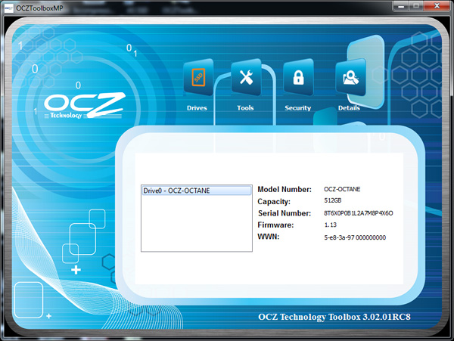This screenshot has height=341, width=454.
Task: Click the WWN label
Action: (x=269, y=237)
